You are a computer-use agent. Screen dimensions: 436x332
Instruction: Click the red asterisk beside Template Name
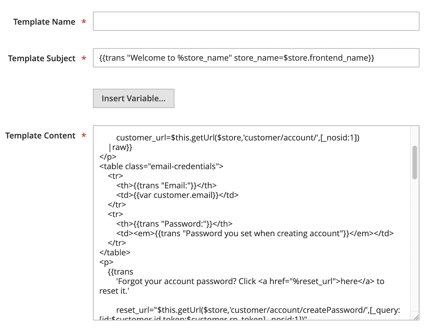(x=83, y=22)
